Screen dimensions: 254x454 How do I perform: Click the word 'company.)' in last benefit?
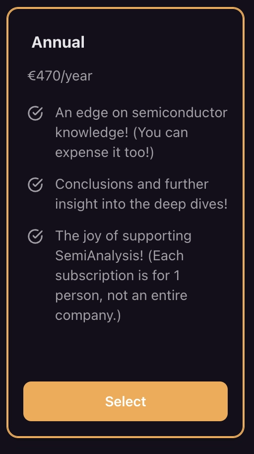click(x=88, y=315)
